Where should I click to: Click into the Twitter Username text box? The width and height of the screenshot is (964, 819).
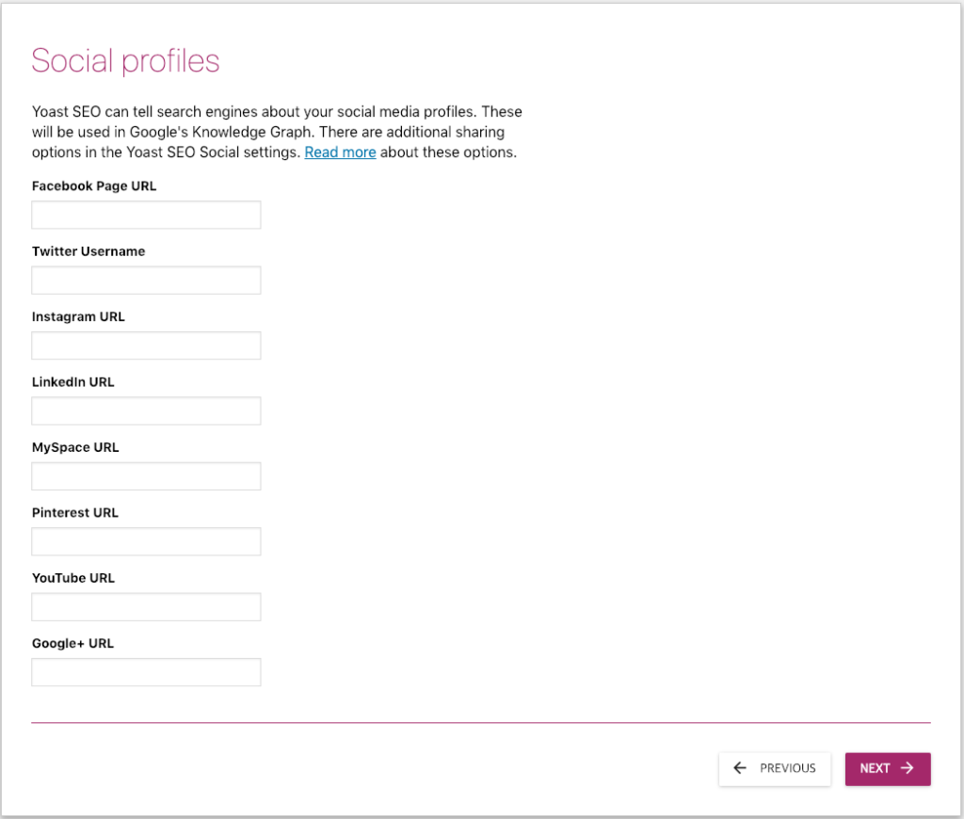146,281
